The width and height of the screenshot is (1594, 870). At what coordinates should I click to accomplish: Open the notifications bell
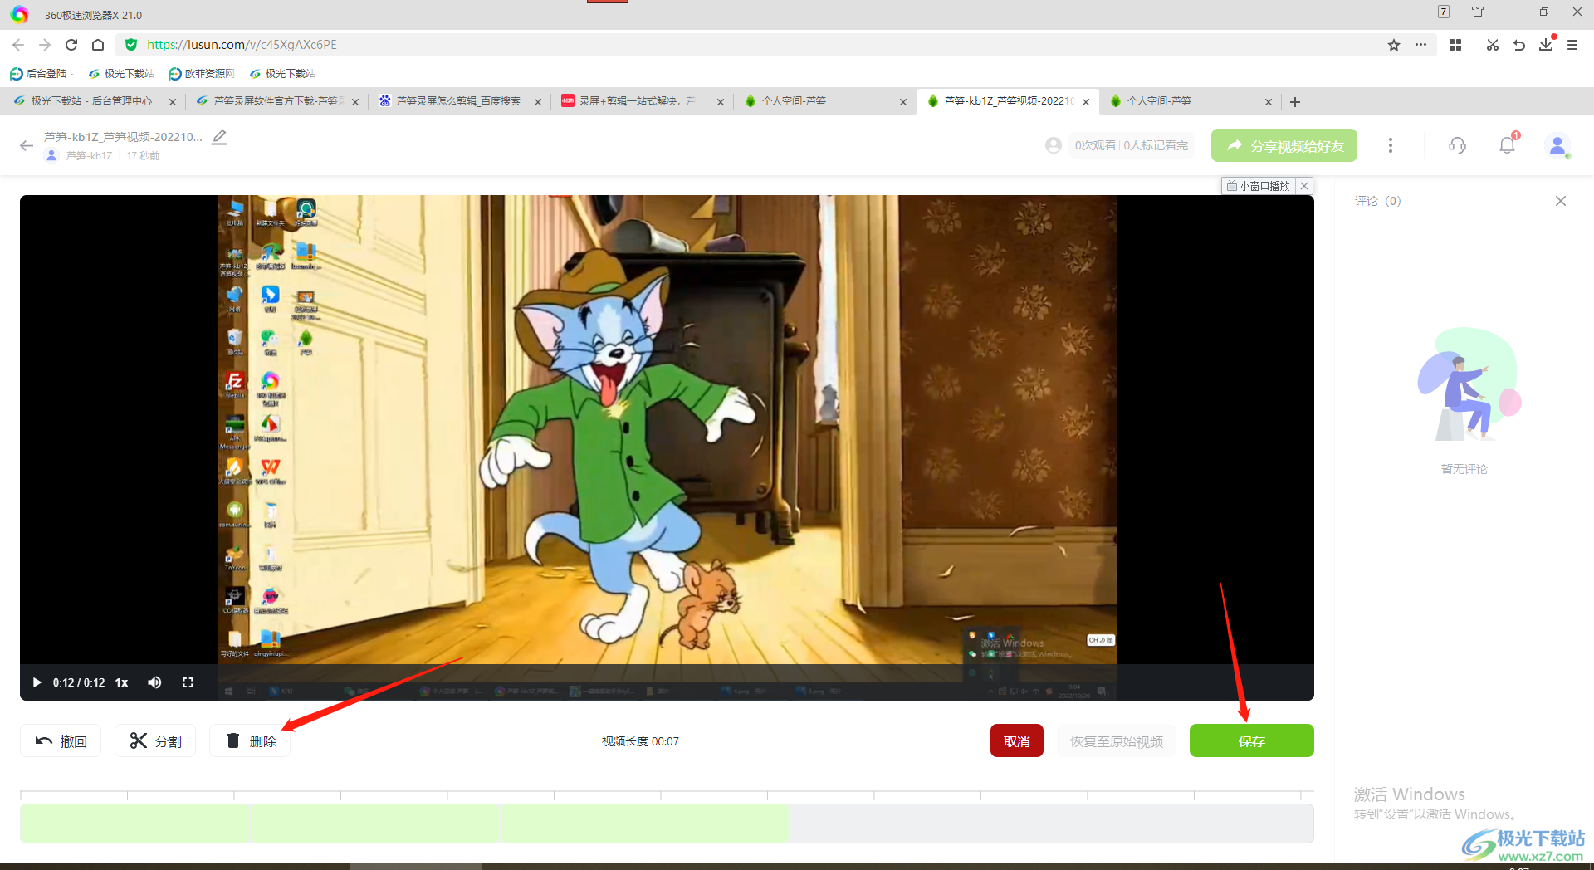pyautogui.click(x=1507, y=145)
